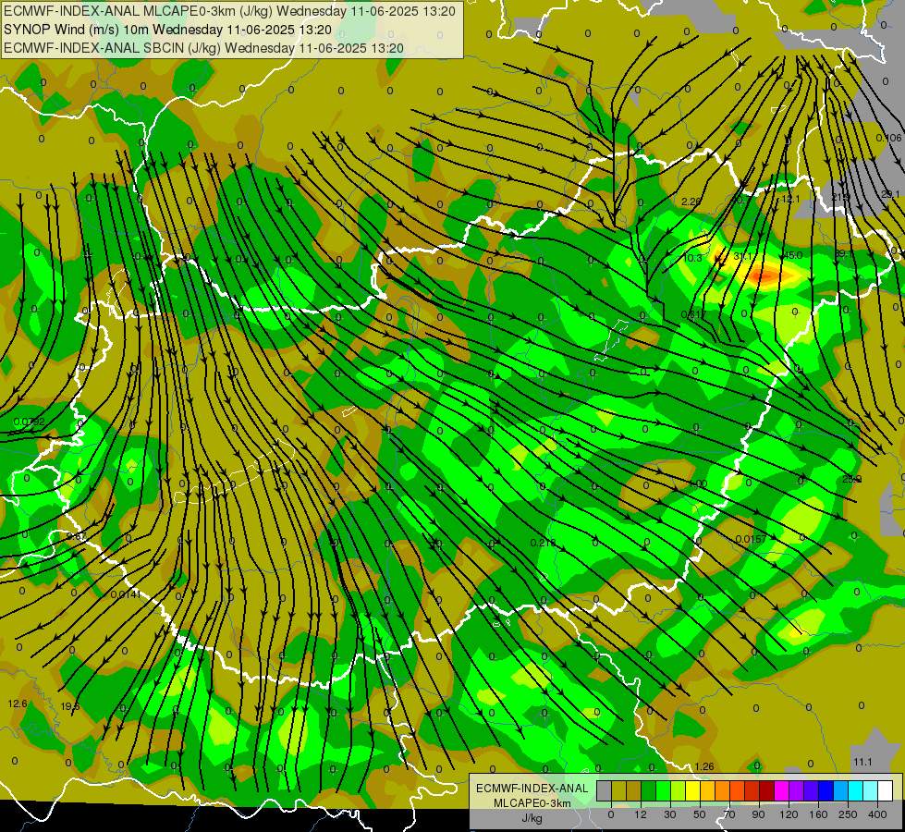This screenshot has width=905, height=832.
Task: Select the yellow-green legend swatch
Action: (679, 790)
